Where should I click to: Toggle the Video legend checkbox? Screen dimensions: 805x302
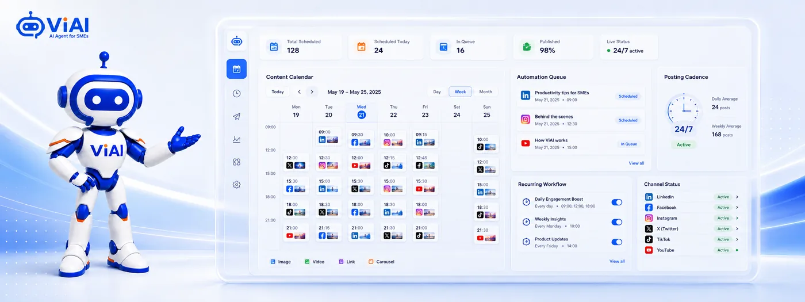click(308, 262)
